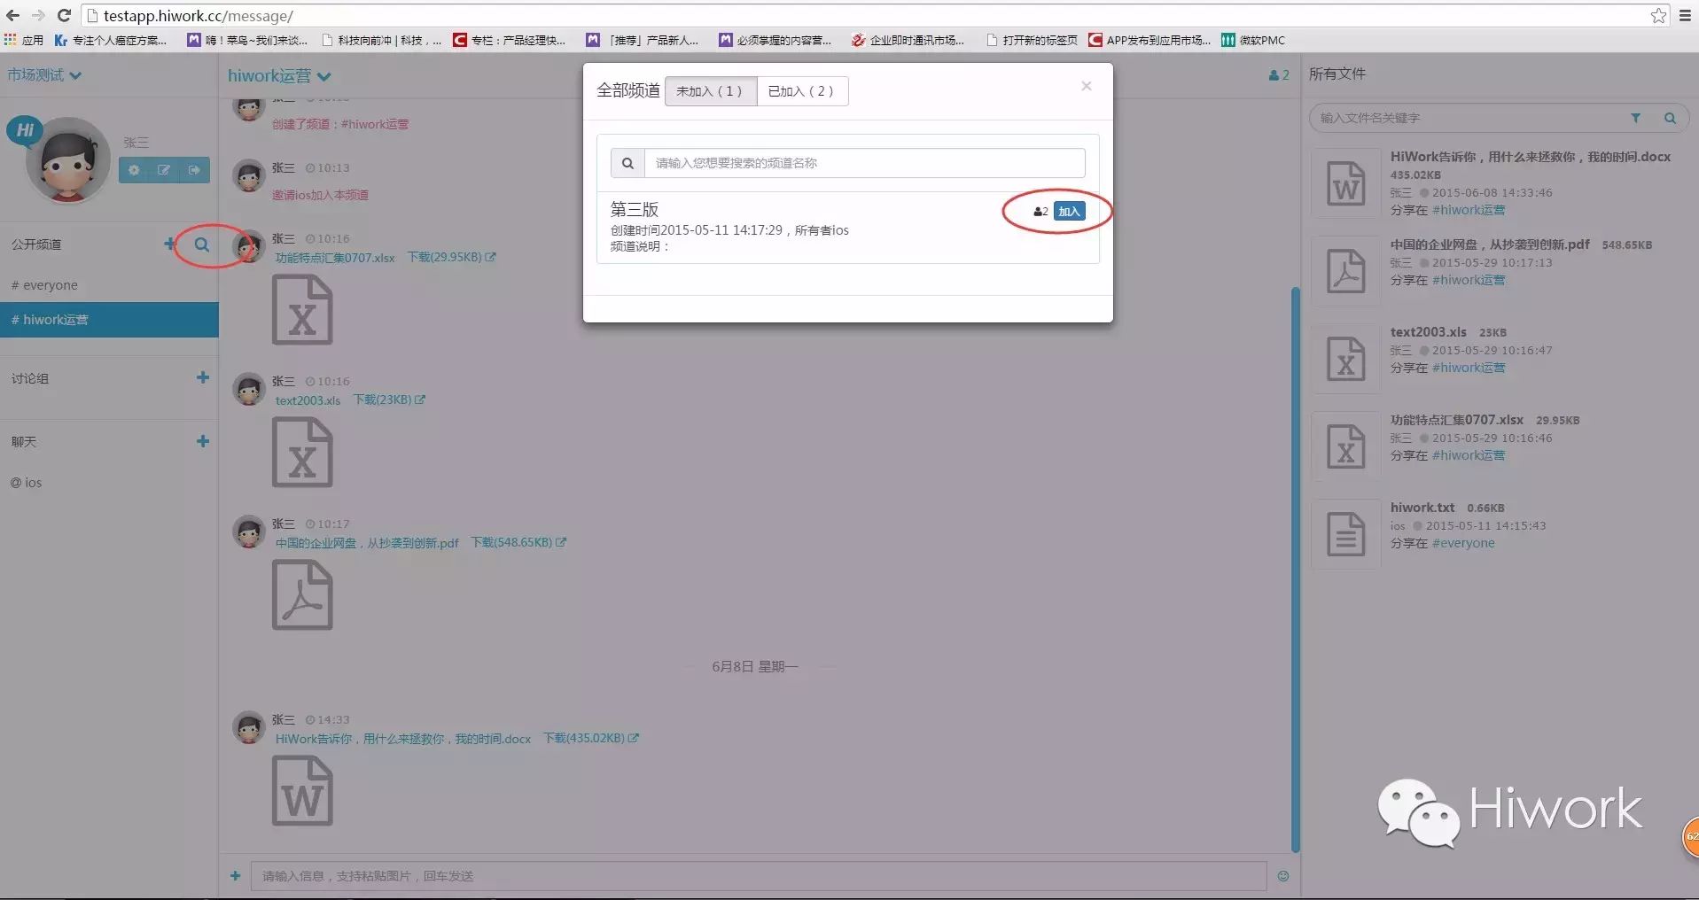Open text2003.xls in file list panel
The height and width of the screenshot is (900, 1699).
(1428, 332)
